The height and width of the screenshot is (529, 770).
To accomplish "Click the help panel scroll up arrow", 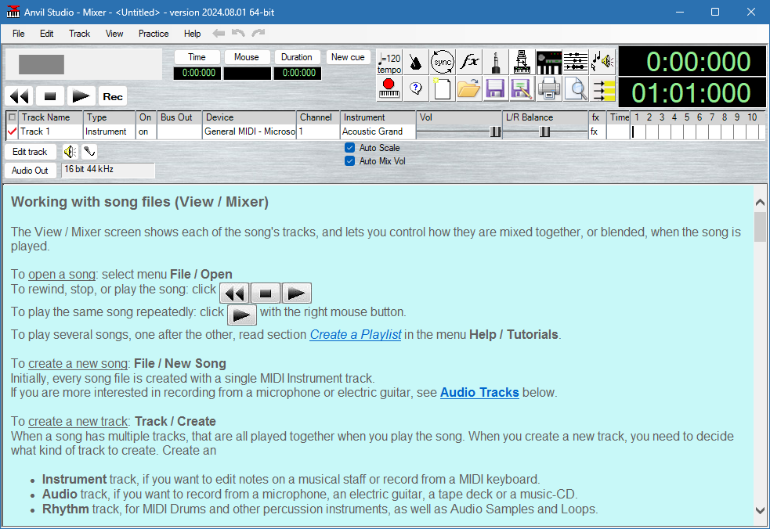I will point(760,202).
